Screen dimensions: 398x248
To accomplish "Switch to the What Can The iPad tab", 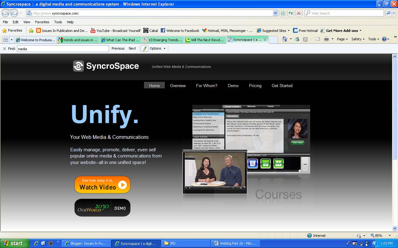I will (121, 40).
